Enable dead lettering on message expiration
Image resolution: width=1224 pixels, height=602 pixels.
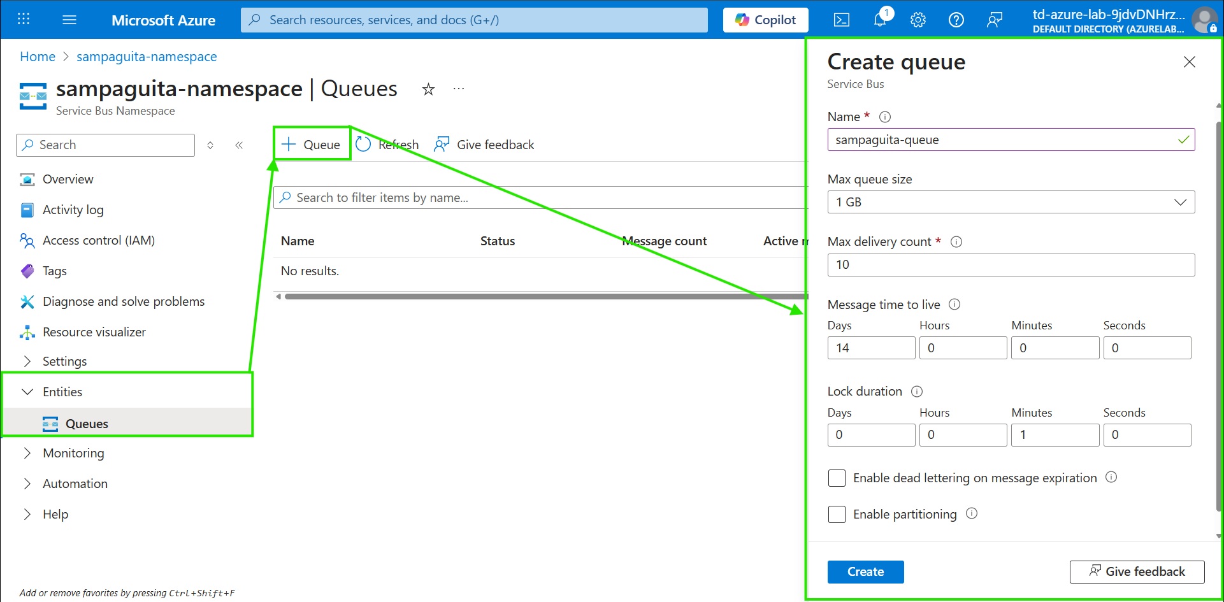837,478
